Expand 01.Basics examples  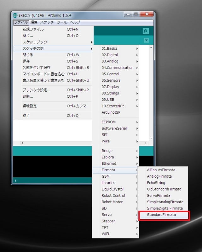[115, 49]
